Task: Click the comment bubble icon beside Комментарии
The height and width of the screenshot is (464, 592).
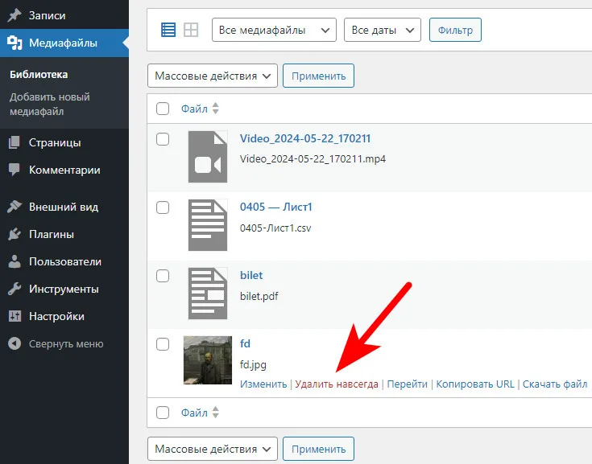Action: (x=14, y=170)
